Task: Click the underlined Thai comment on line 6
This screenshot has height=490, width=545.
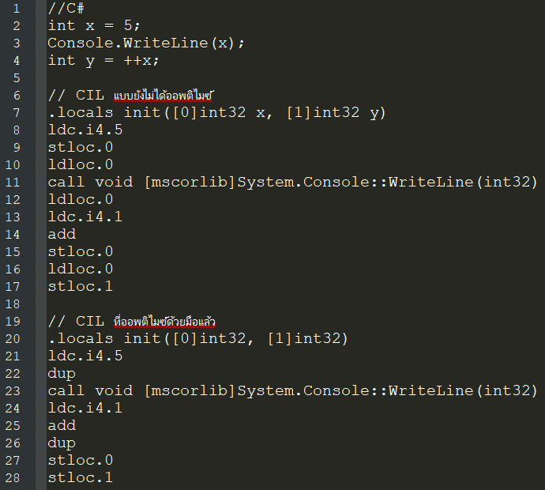Action: click(163, 96)
